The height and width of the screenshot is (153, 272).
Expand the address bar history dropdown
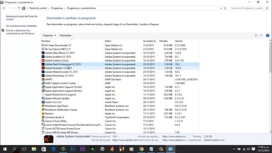(221, 8)
